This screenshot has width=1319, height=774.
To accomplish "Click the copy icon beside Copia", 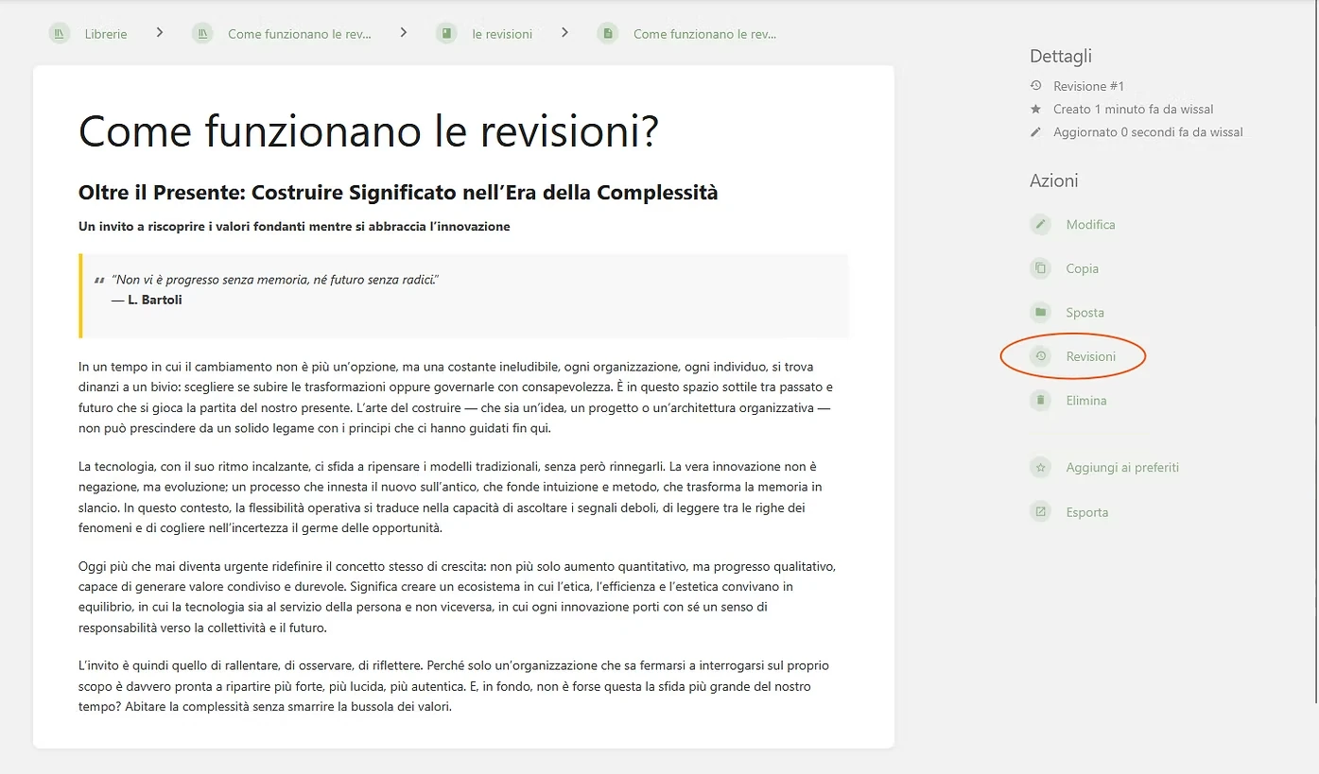I will pos(1040,268).
